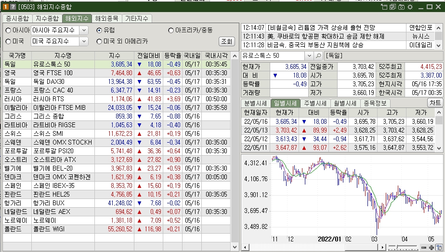Click the screen capture camera icon

401,7
